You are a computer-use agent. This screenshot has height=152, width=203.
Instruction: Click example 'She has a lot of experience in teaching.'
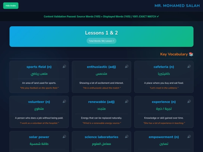point(164,123)
